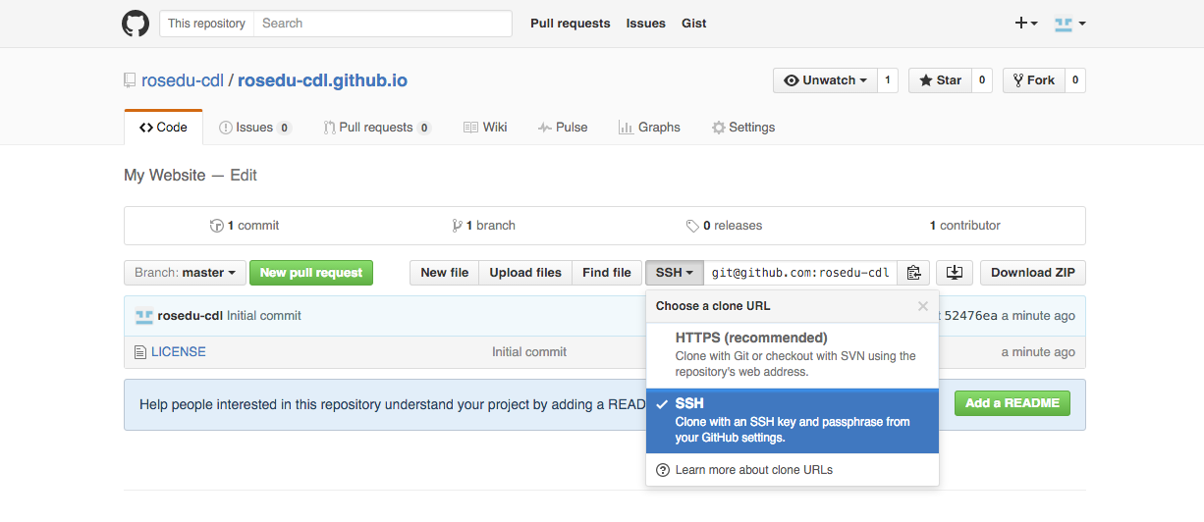Switch to the Code tab
Screen dimensions: 1204x522
163,128
